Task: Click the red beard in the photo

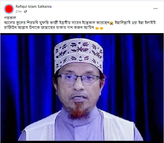Action: click(79, 110)
